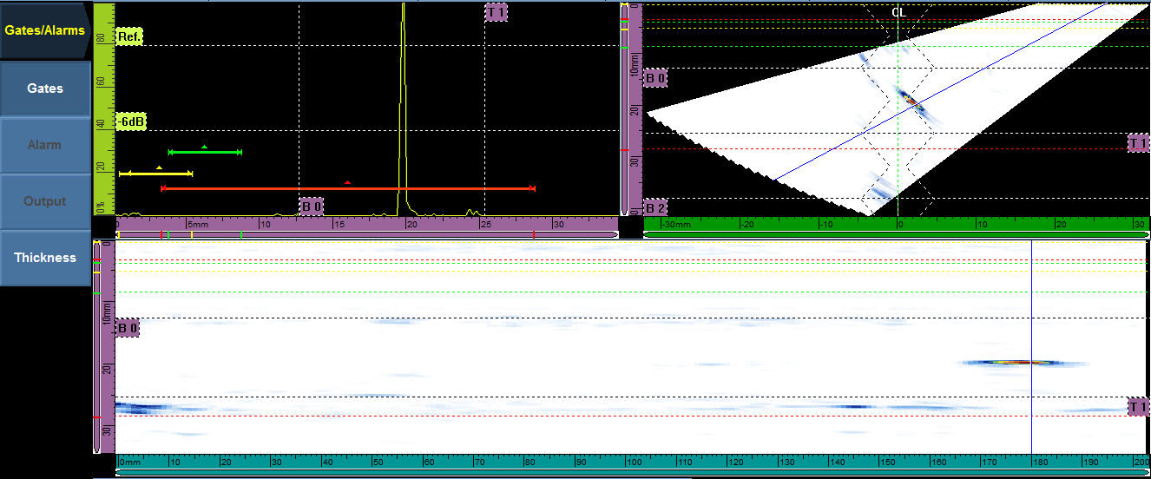Select the red gate line in A-scan
The height and width of the screenshot is (479, 1151).
point(347,188)
